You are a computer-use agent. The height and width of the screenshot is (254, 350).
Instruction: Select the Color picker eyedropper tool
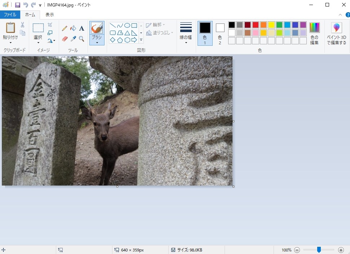(x=73, y=39)
